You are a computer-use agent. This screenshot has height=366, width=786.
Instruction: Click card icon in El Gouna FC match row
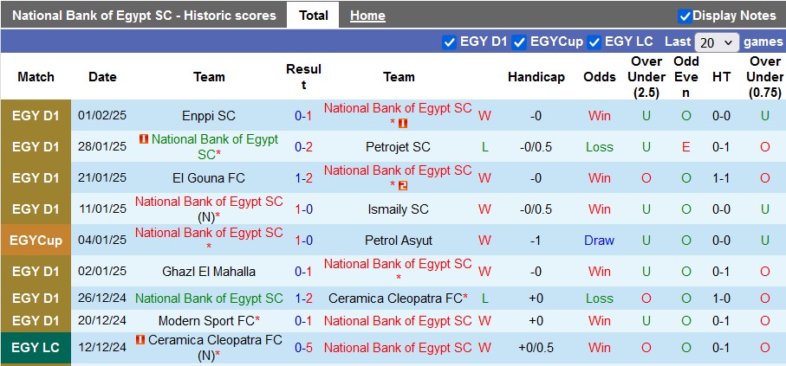[x=403, y=185]
